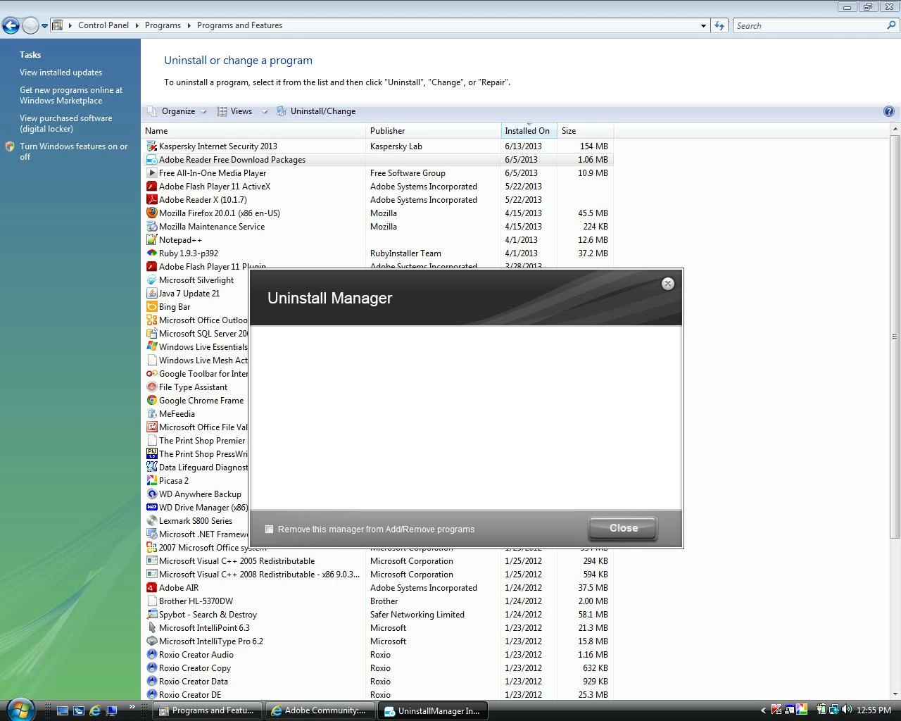
Task: Expand the Control Panel breadcrumb arrow
Action: [137, 25]
